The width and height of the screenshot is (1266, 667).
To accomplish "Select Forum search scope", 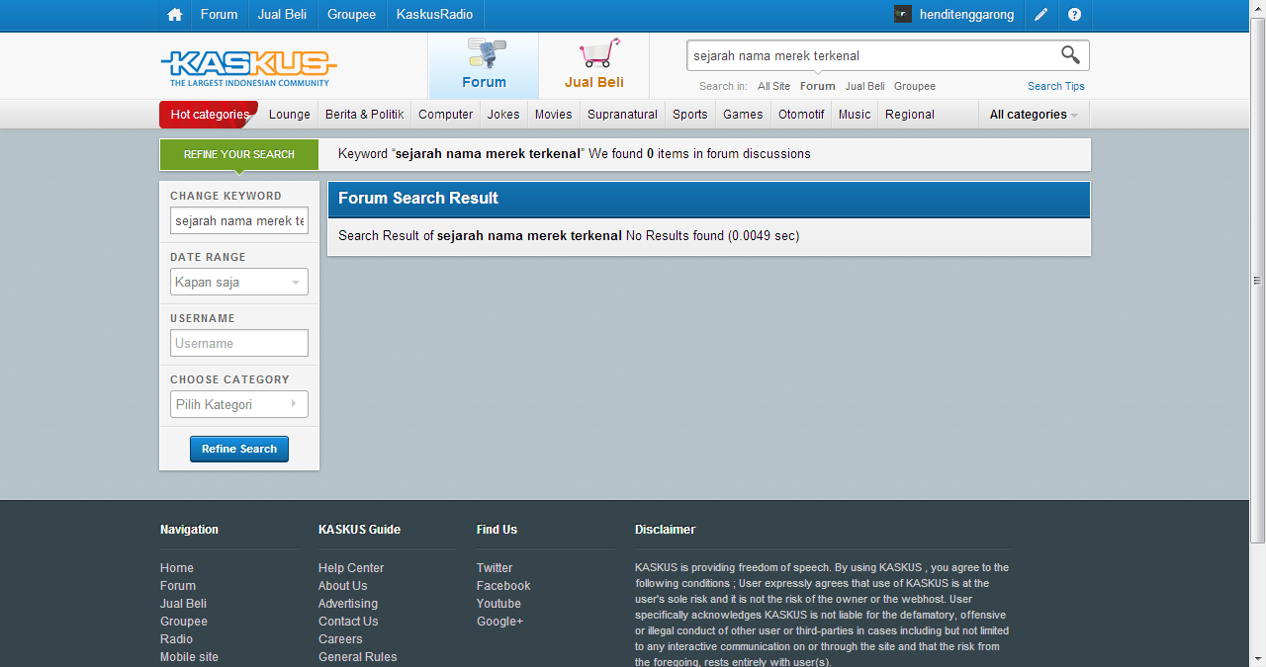I will click(x=817, y=86).
